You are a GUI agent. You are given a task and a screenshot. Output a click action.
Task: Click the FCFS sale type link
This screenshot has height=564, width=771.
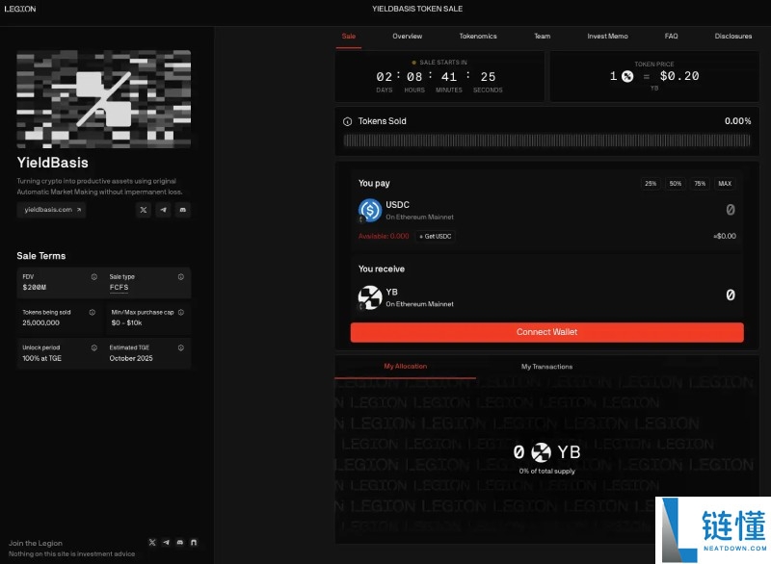pyautogui.click(x=119, y=288)
